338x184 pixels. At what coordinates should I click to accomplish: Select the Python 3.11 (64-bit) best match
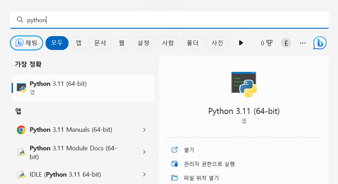(x=83, y=88)
